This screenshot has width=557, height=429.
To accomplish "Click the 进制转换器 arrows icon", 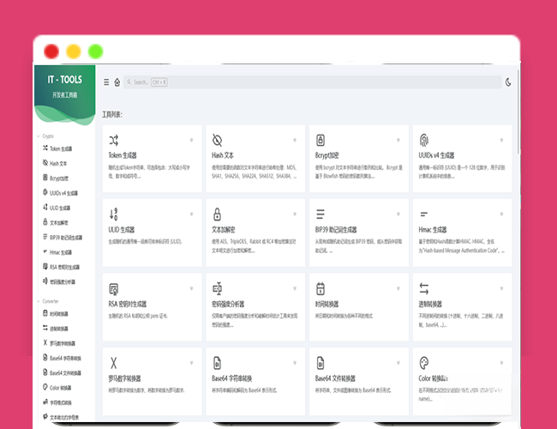I will point(423,288).
